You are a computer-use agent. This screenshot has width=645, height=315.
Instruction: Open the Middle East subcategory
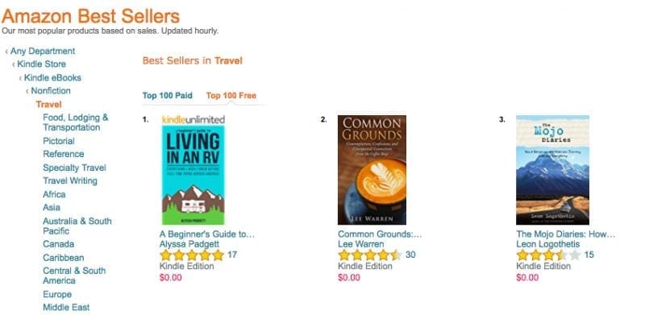tap(66, 307)
